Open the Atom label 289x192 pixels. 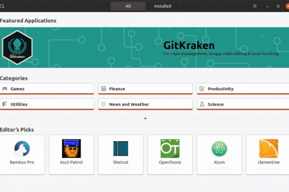click(219, 162)
